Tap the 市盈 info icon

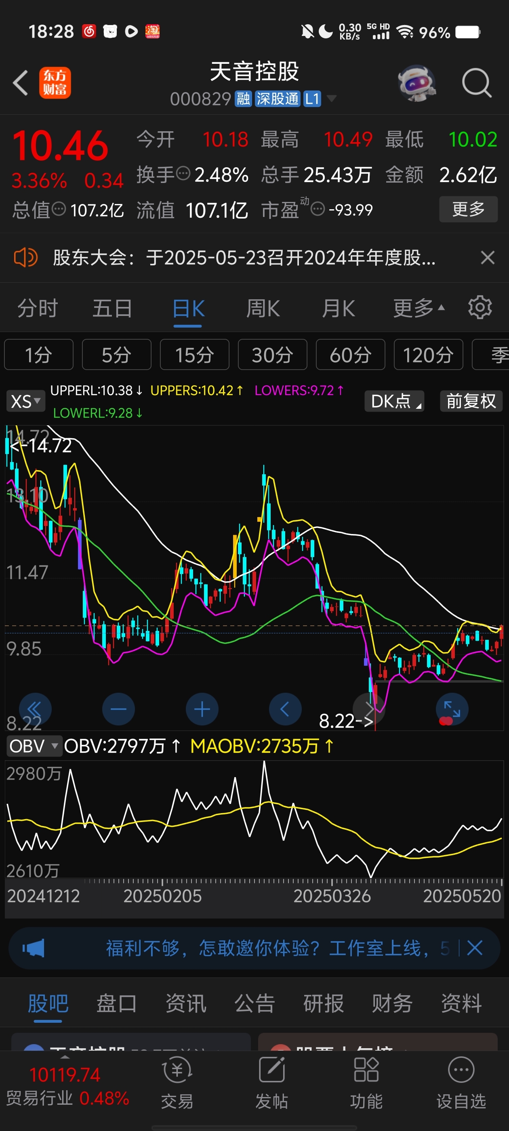(318, 209)
